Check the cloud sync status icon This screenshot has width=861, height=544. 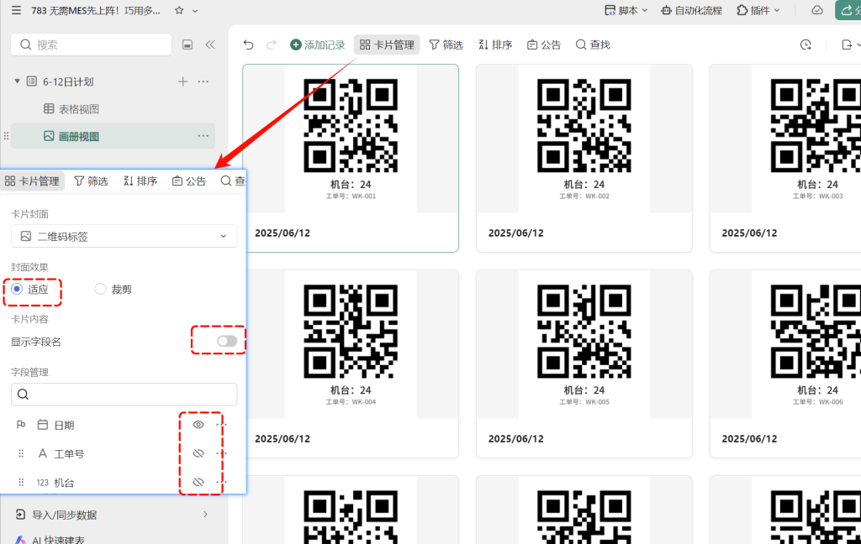[817, 10]
